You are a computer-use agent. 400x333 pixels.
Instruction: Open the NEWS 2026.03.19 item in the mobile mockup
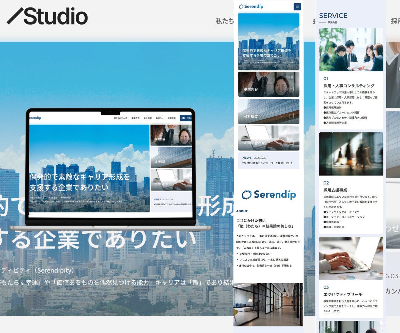click(x=269, y=160)
